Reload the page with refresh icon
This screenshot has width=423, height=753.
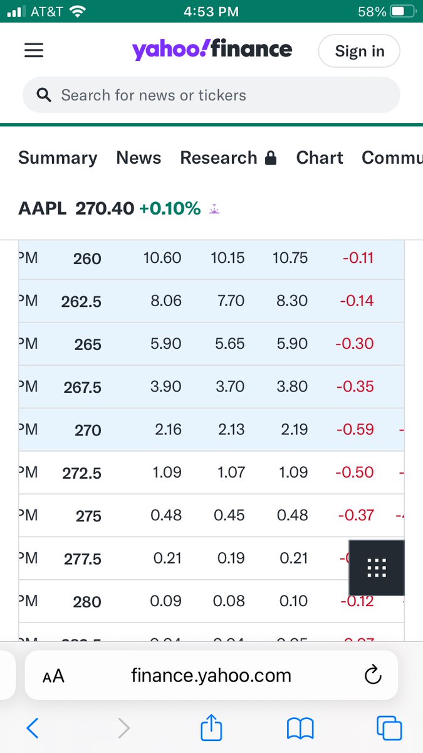pos(372,676)
